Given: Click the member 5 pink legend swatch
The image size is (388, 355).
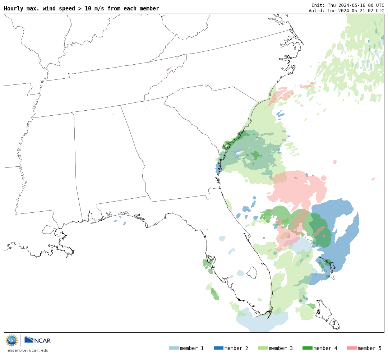Looking at the screenshot, I should pyautogui.click(x=352, y=348).
